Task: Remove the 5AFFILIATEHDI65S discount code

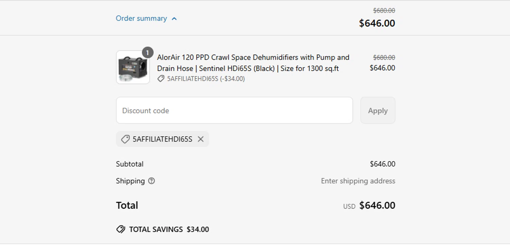Action: [x=201, y=139]
